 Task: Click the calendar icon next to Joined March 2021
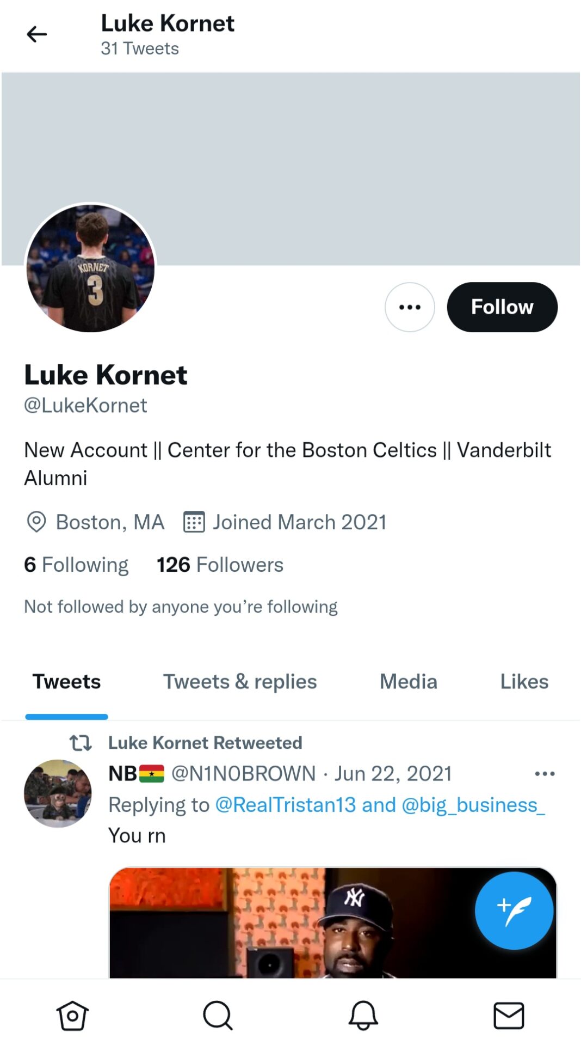(x=194, y=522)
